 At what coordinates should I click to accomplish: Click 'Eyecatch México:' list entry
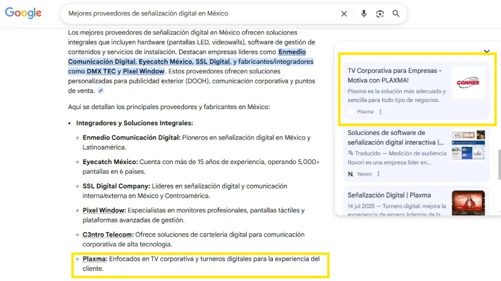click(x=110, y=162)
